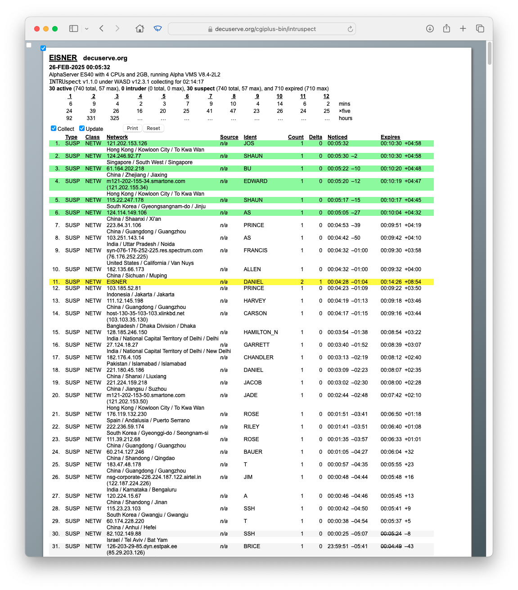Show the downloads list
Screen dimensions: 518x590
[x=430, y=29]
